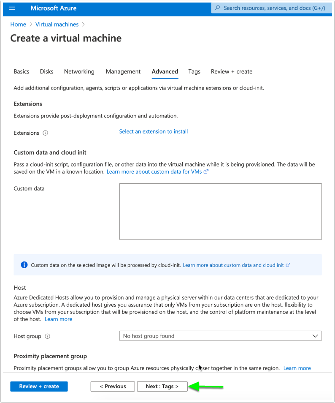Go to Home breadcrumb
Screen dimensions: 335x403
(x=18, y=25)
